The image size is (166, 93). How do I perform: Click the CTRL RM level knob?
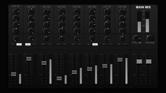coord(137,38)
